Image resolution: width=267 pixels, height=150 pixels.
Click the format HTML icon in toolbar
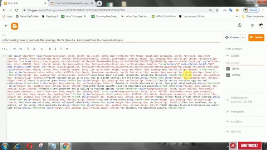[x=42, y=49]
